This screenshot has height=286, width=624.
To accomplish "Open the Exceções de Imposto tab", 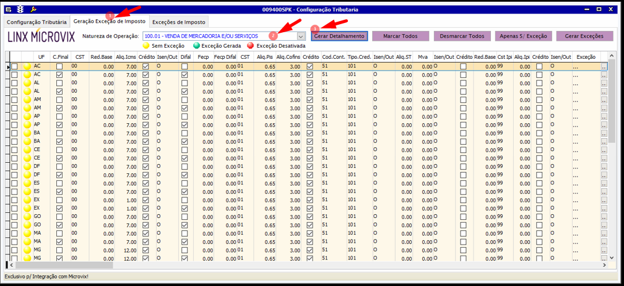I will pyautogui.click(x=179, y=22).
